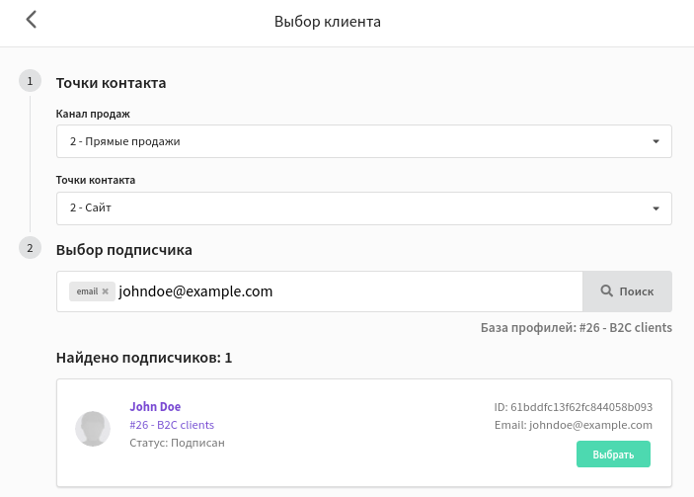Click the email filter tag label
The width and height of the screenshot is (694, 497).
click(87, 291)
